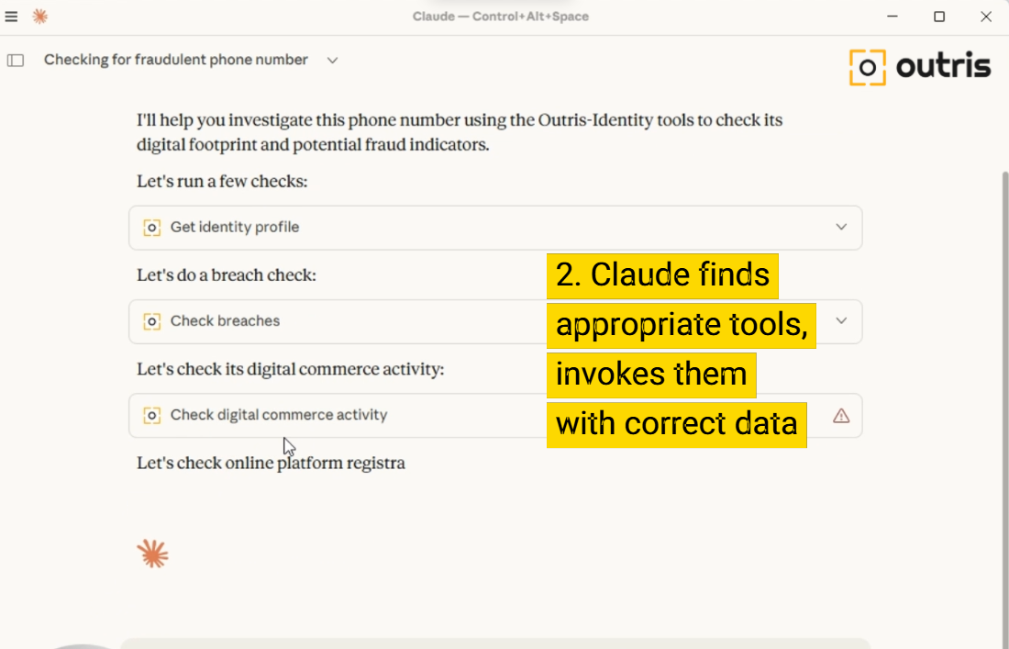Select the Checking for fraudulent phone number title

coord(174,59)
